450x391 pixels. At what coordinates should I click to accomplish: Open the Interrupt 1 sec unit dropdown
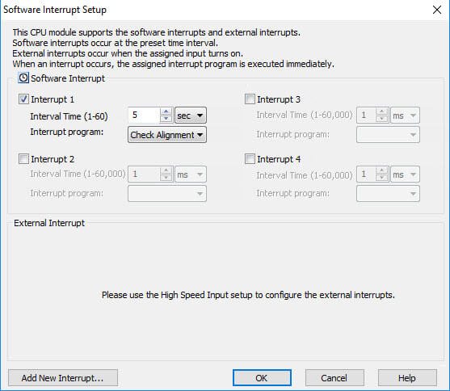point(191,116)
